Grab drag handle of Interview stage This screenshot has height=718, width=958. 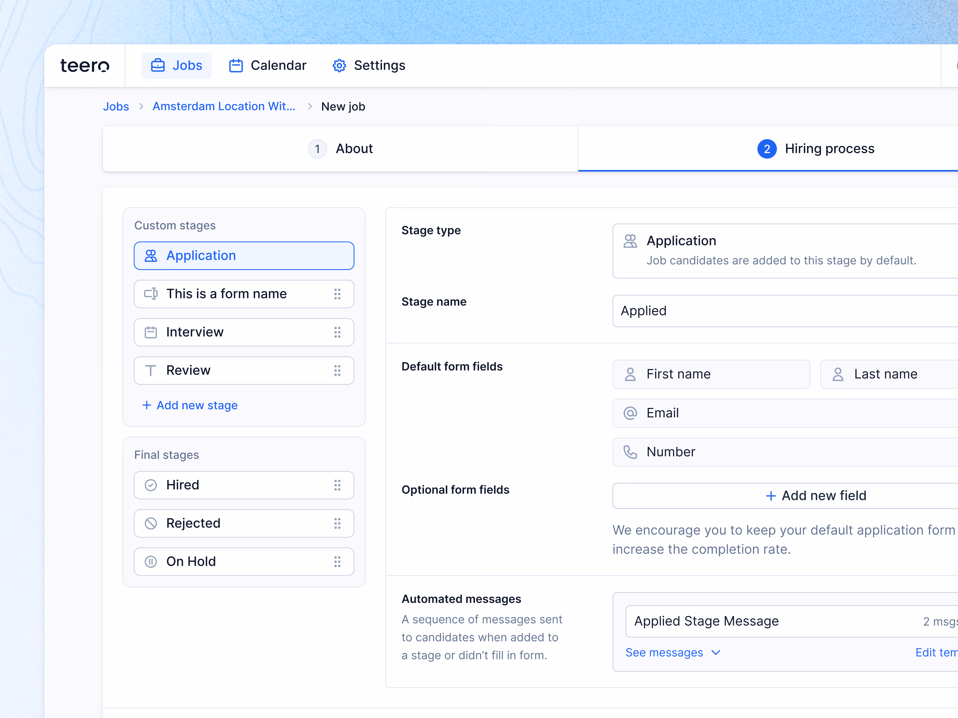click(337, 332)
